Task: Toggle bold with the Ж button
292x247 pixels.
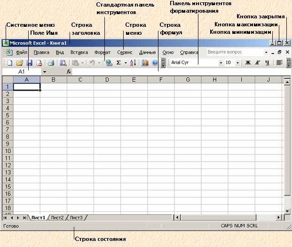Action: click(248, 62)
